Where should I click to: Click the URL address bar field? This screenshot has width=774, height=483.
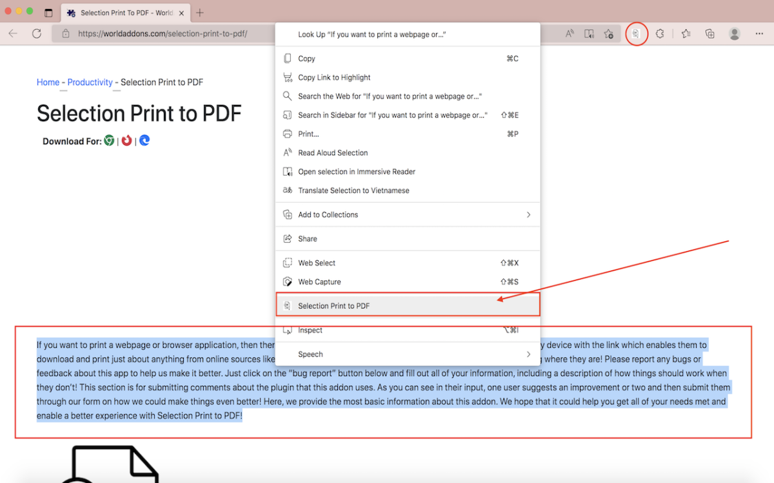point(168,33)
